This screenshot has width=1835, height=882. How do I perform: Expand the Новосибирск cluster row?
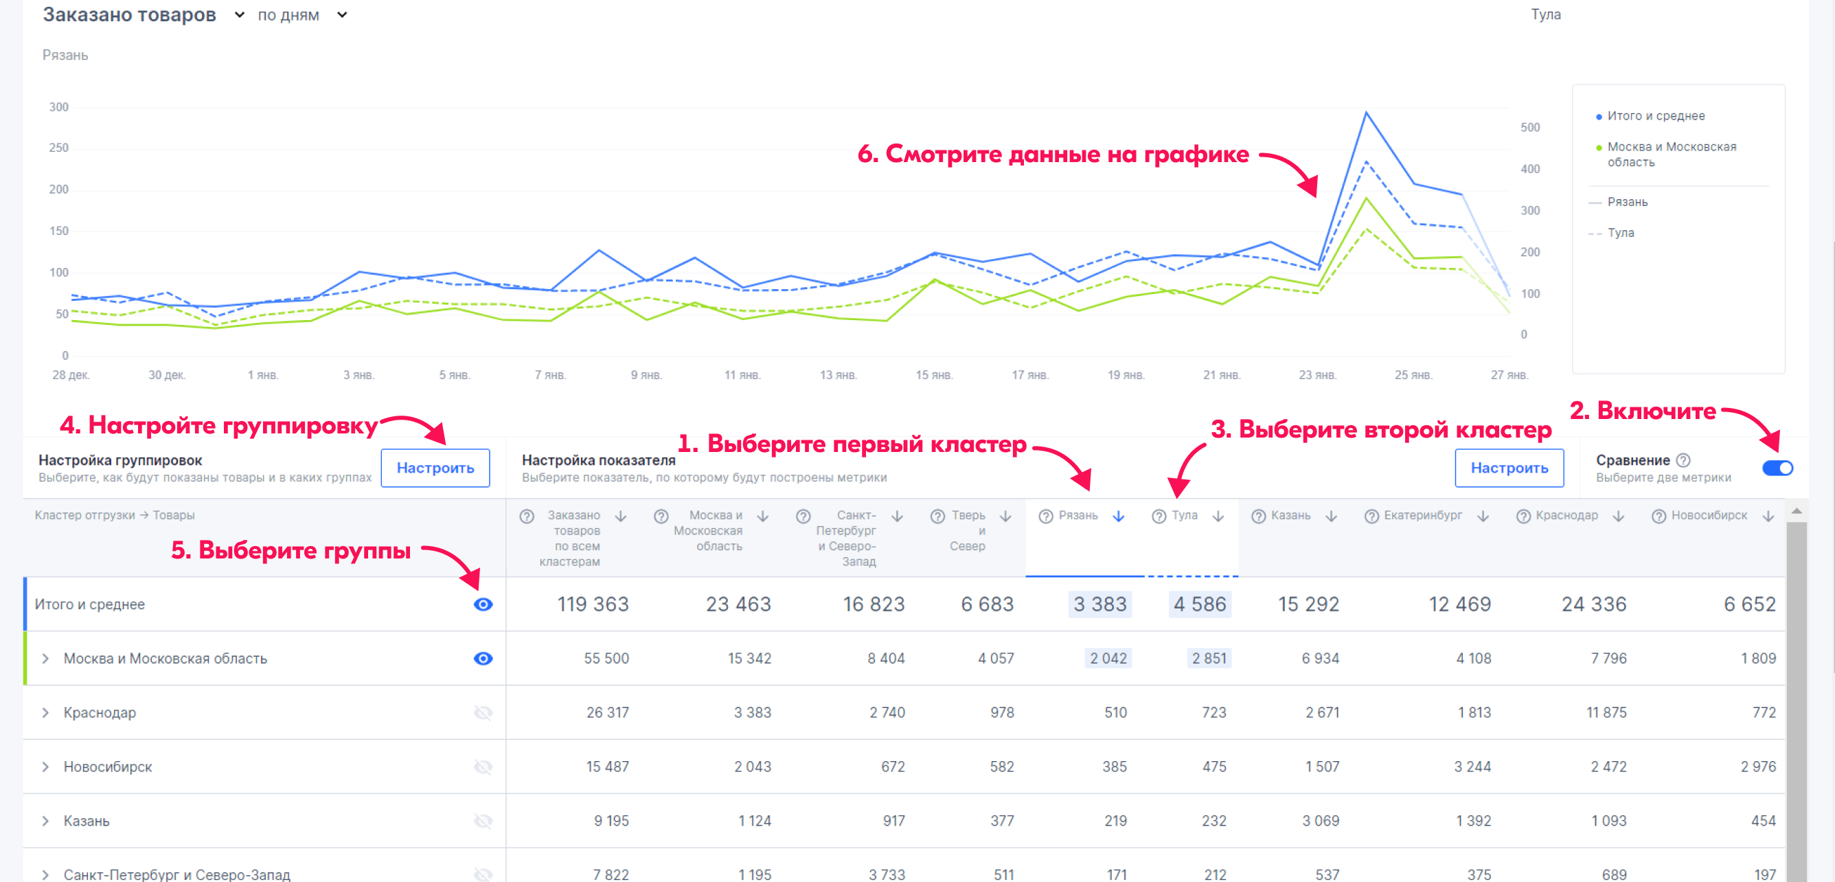pos(45,767)
